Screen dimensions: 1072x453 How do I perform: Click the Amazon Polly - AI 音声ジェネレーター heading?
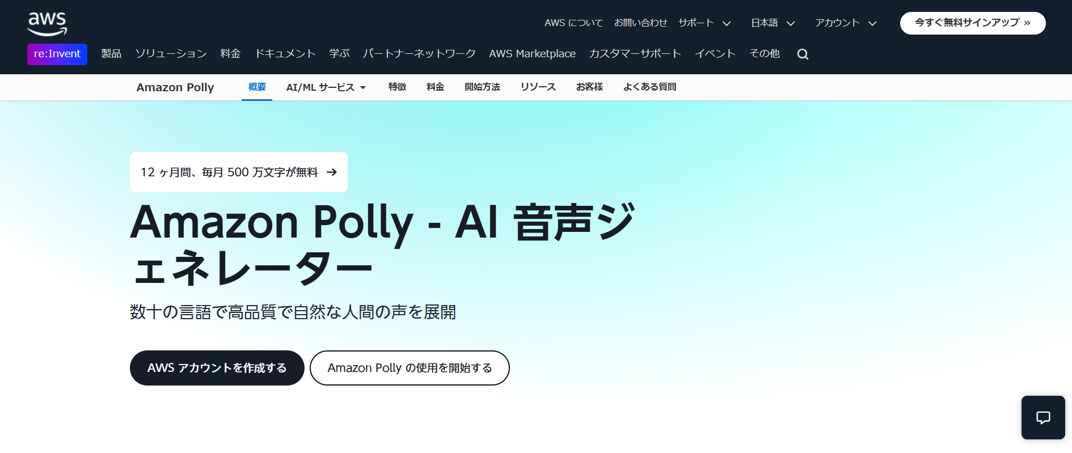pyautogui.click(x=383, y=244)
